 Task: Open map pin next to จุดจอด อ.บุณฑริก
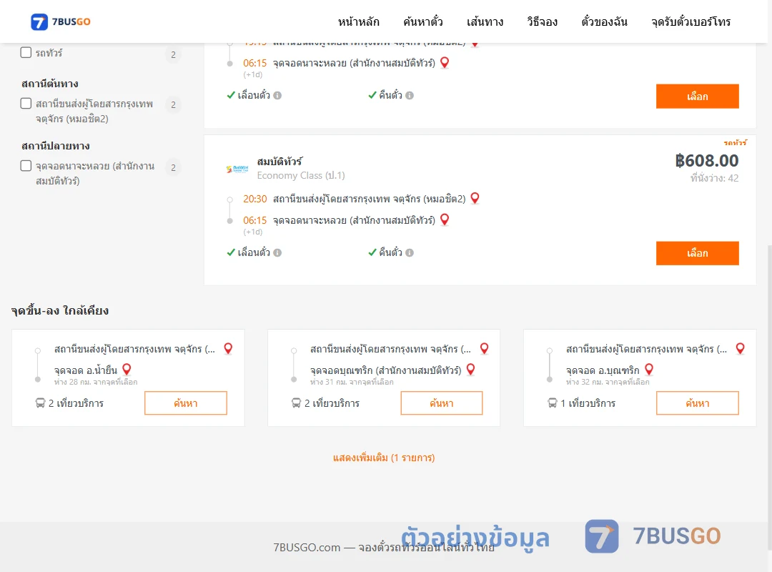coord(649,370)
